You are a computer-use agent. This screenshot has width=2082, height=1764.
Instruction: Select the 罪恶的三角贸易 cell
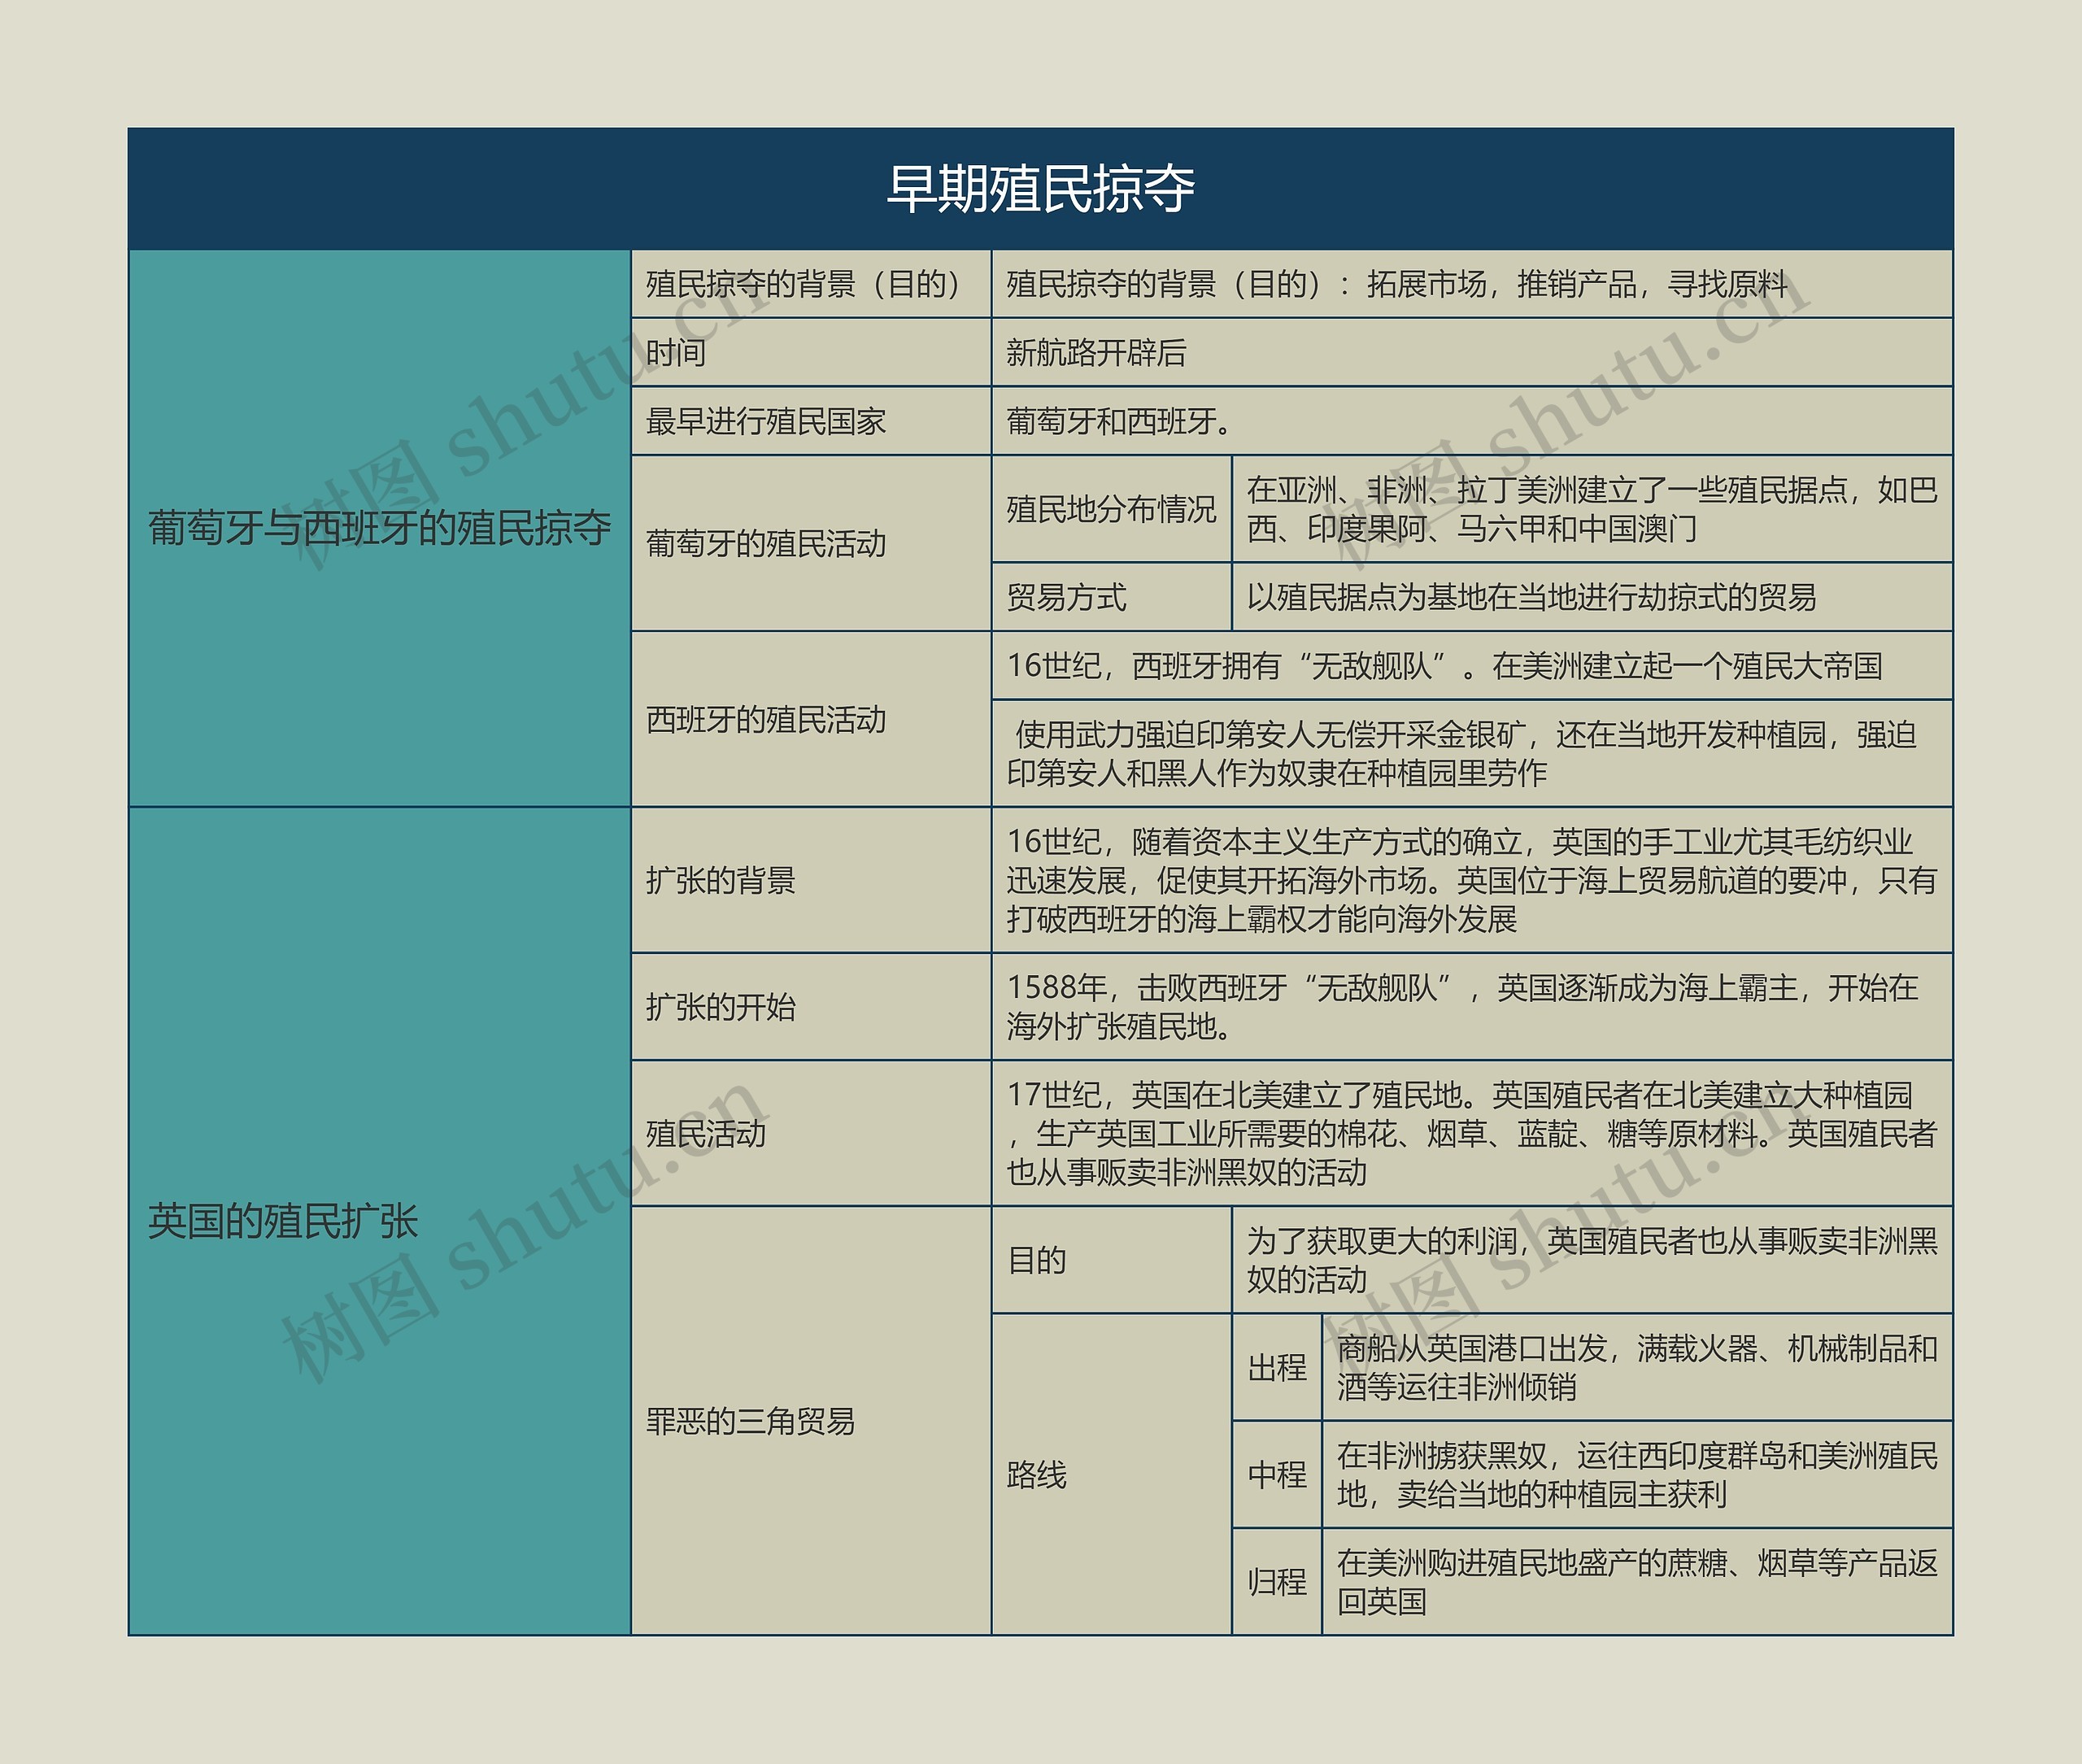pyautogui.click(x=811, y=1420)
